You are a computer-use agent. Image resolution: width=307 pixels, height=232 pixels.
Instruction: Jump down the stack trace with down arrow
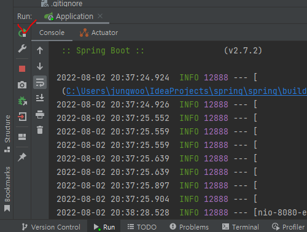[40, 66]
